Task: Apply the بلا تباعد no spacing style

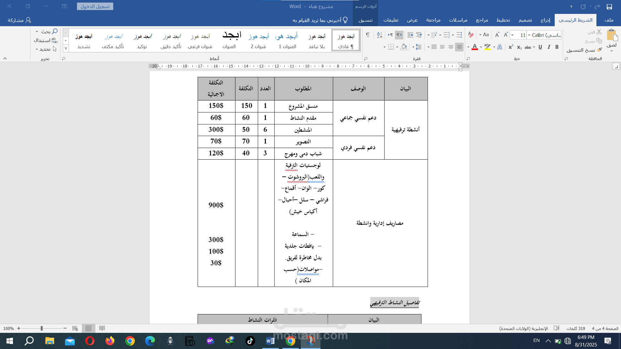Action: (317, 40)
